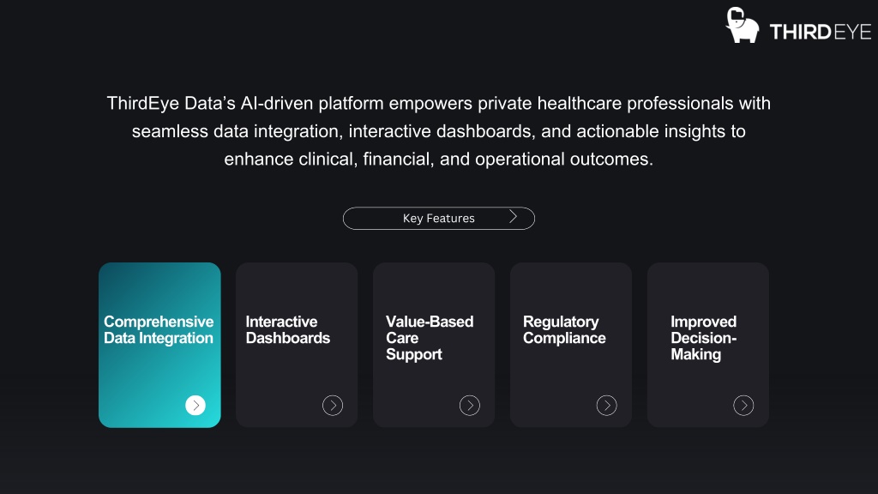Image resolution: width=878 pixels, height=494 pixels.
Task: Click the circled arrow on Interactive Dashboards card
Action: [333, 405]
